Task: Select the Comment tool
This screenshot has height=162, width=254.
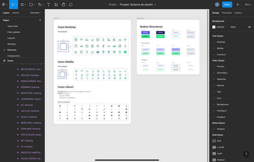Action: pyautogui.click(x=71, y=5)
